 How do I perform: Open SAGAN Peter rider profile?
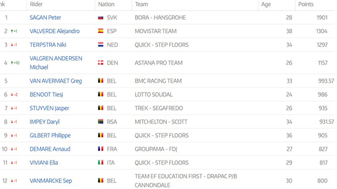(45, 18)
